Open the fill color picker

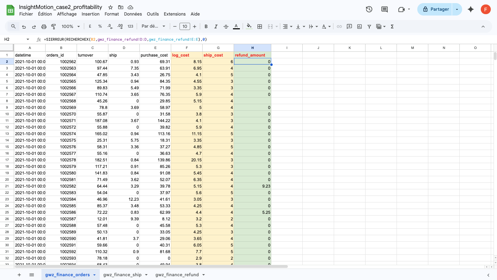249,26
